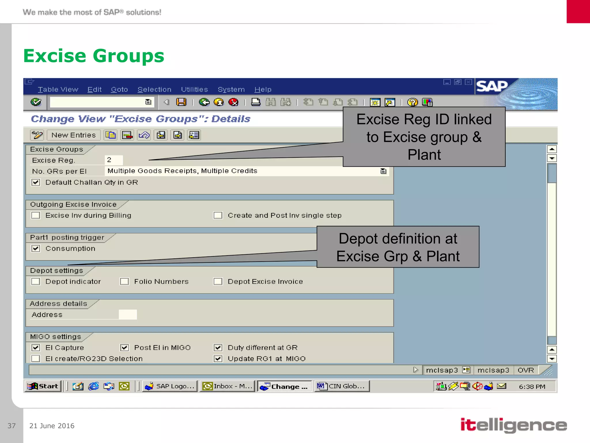The width and height of the screenshot is (590, 443).
Task: Click the green checkmark Enter icon
Action: tap(36, 102)
